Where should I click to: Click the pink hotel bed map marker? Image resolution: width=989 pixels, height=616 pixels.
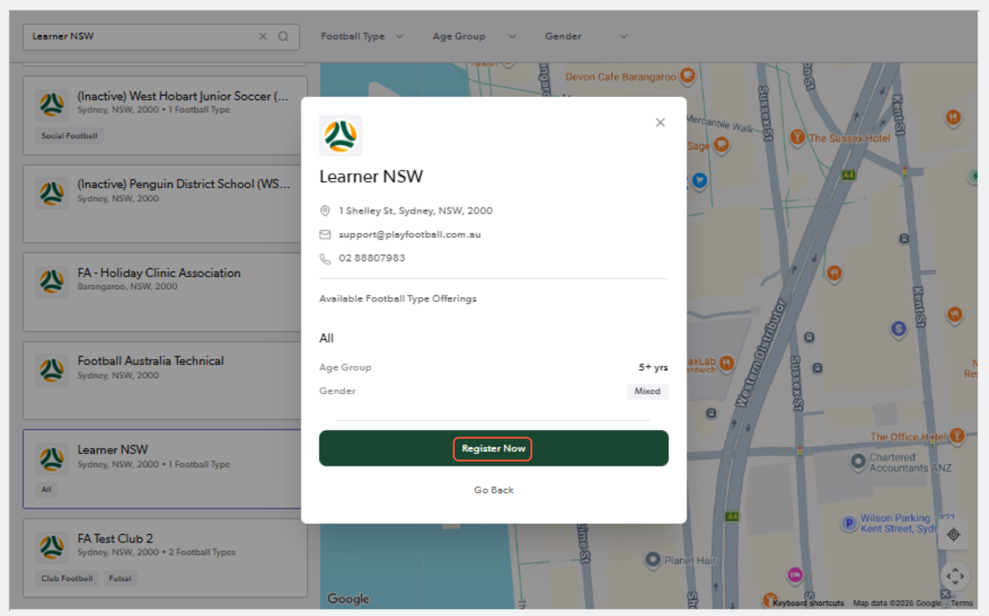pos(795,575)
